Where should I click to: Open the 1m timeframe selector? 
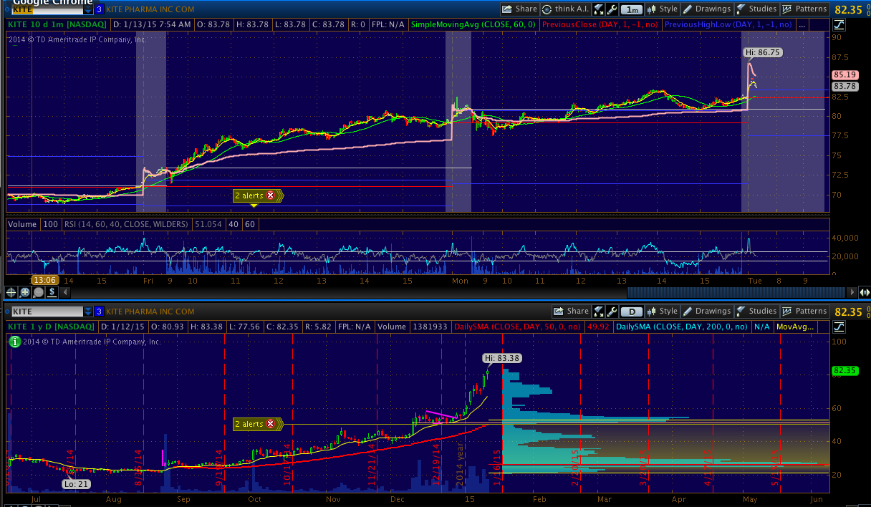pyautogui.click(x=631, y=9)
